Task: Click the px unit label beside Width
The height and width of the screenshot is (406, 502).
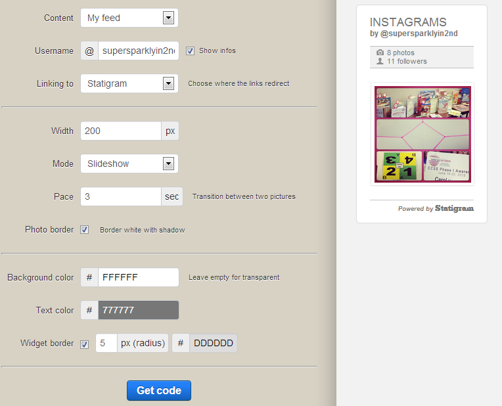Action: pyautogui.click(x=170, y=131)
